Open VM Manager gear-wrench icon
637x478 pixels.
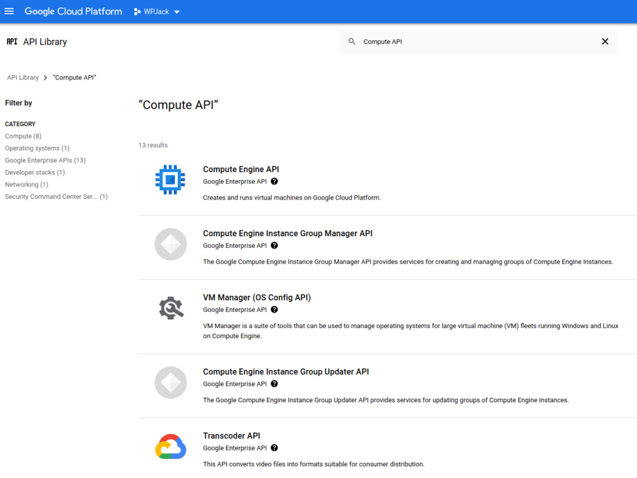pos(171,308)
